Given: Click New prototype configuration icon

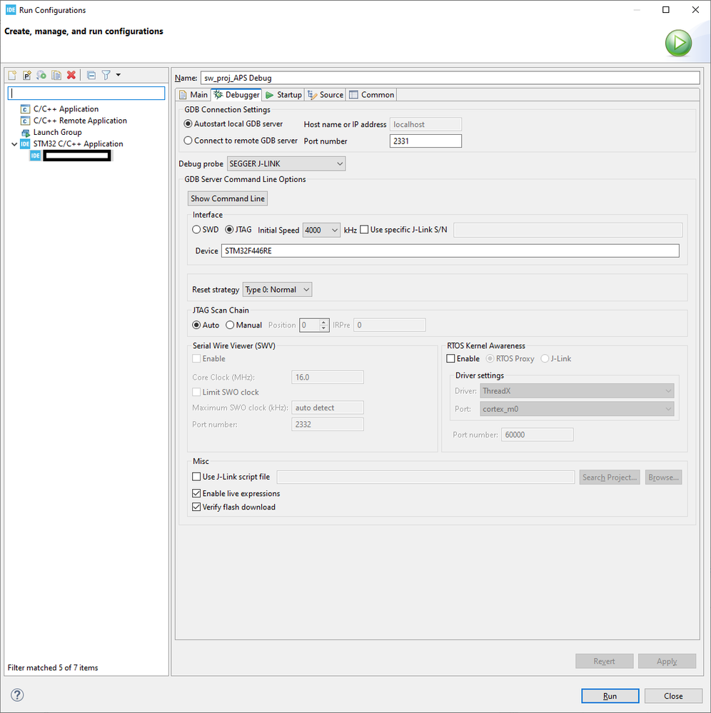Looking at the screenshot, I should [27, 75].
